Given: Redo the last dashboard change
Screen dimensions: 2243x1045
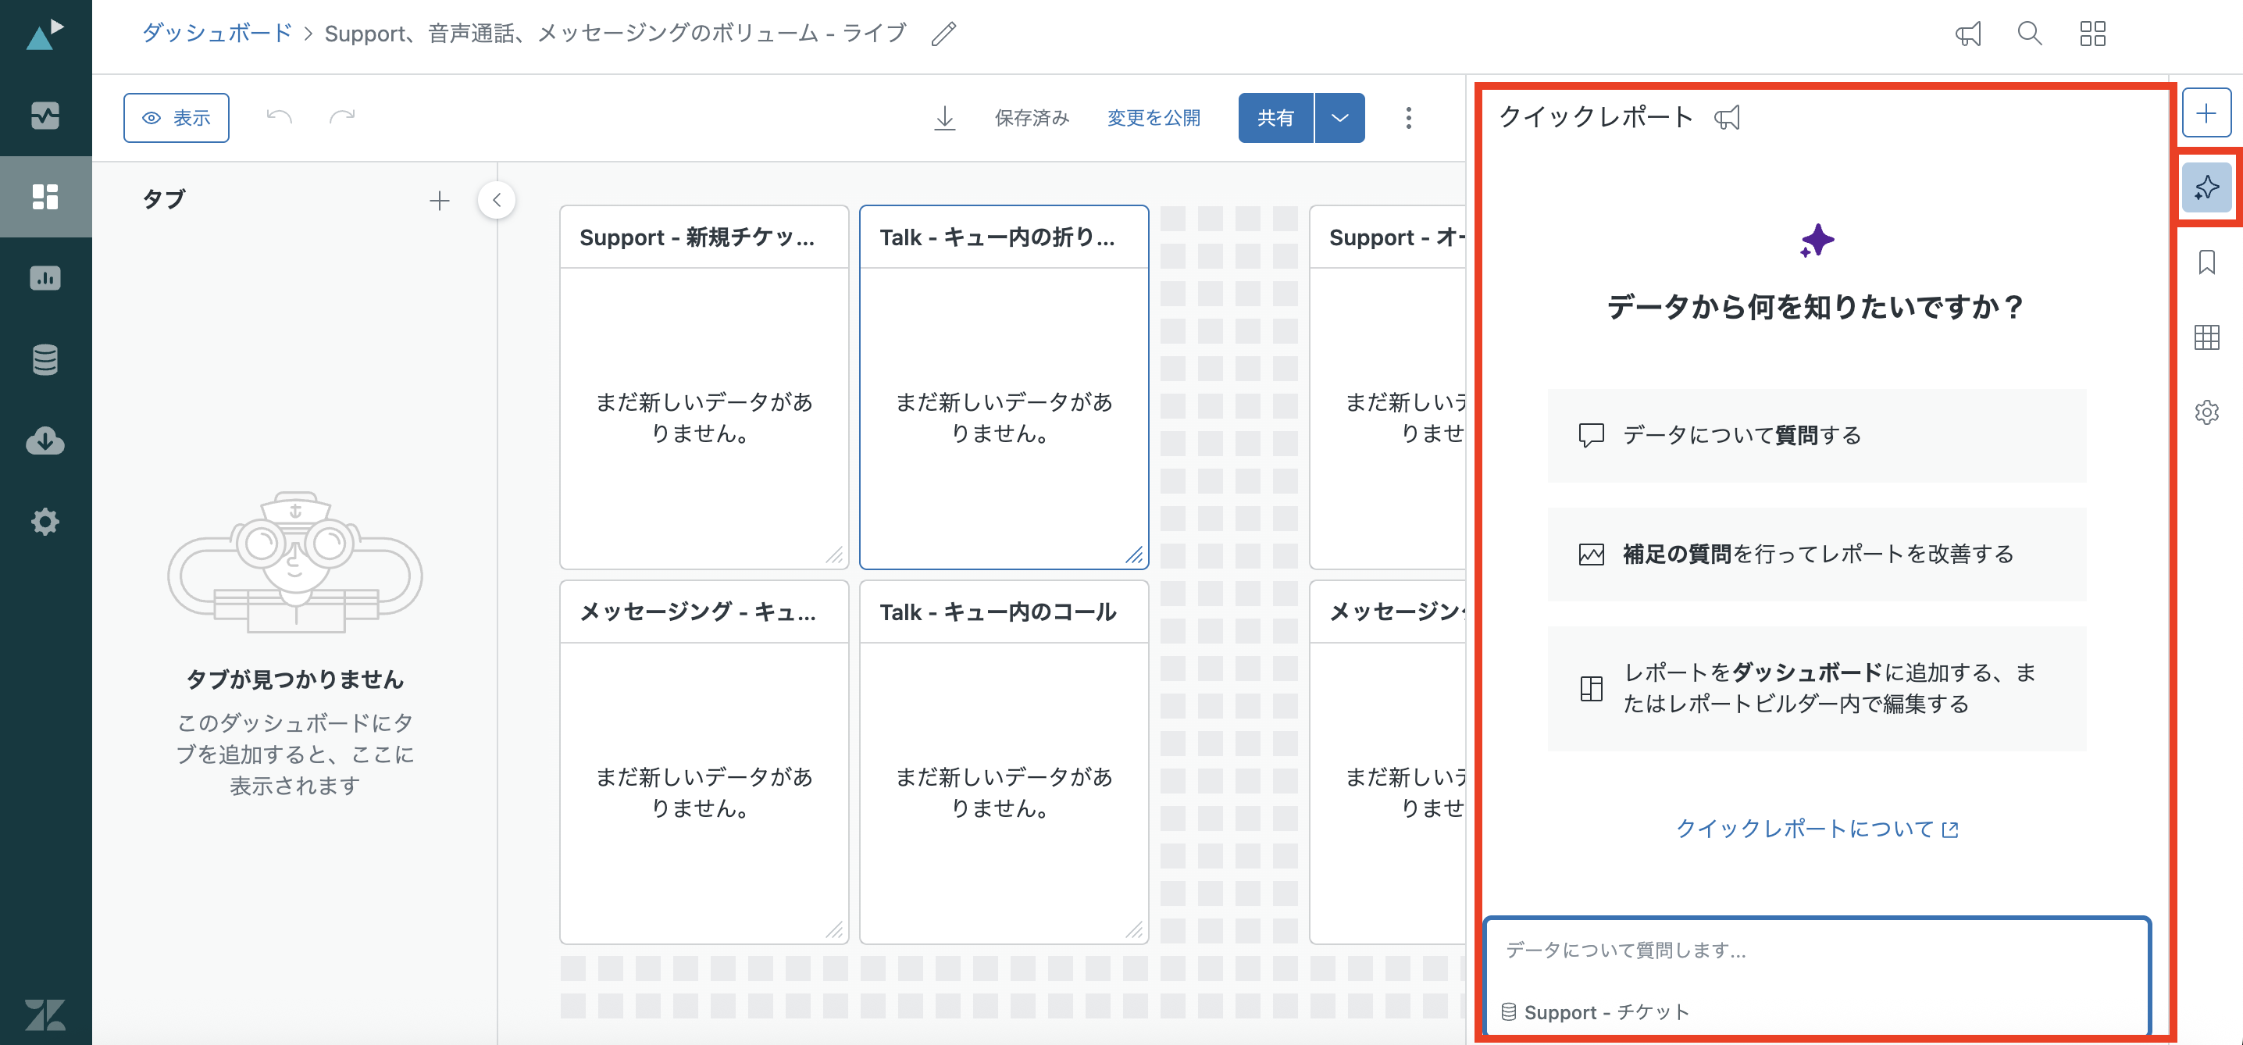Looking at the screenshot, I should tap(342, 116).
